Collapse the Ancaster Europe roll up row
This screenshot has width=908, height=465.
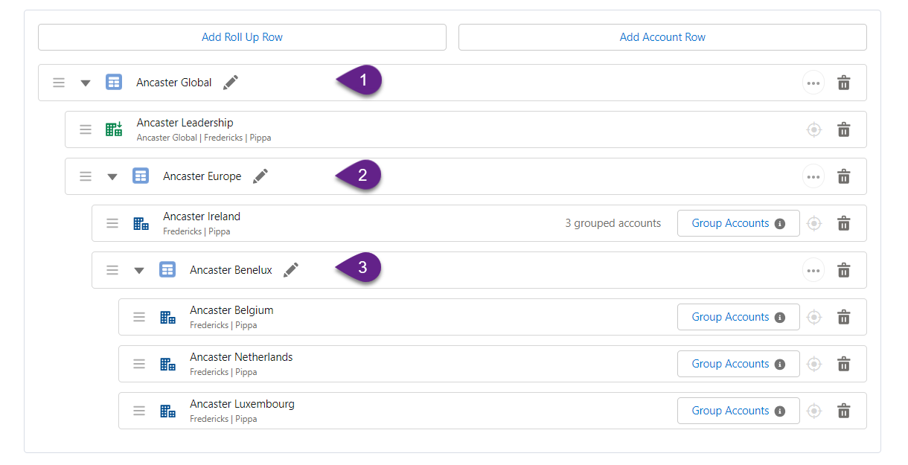pos(112,176)
